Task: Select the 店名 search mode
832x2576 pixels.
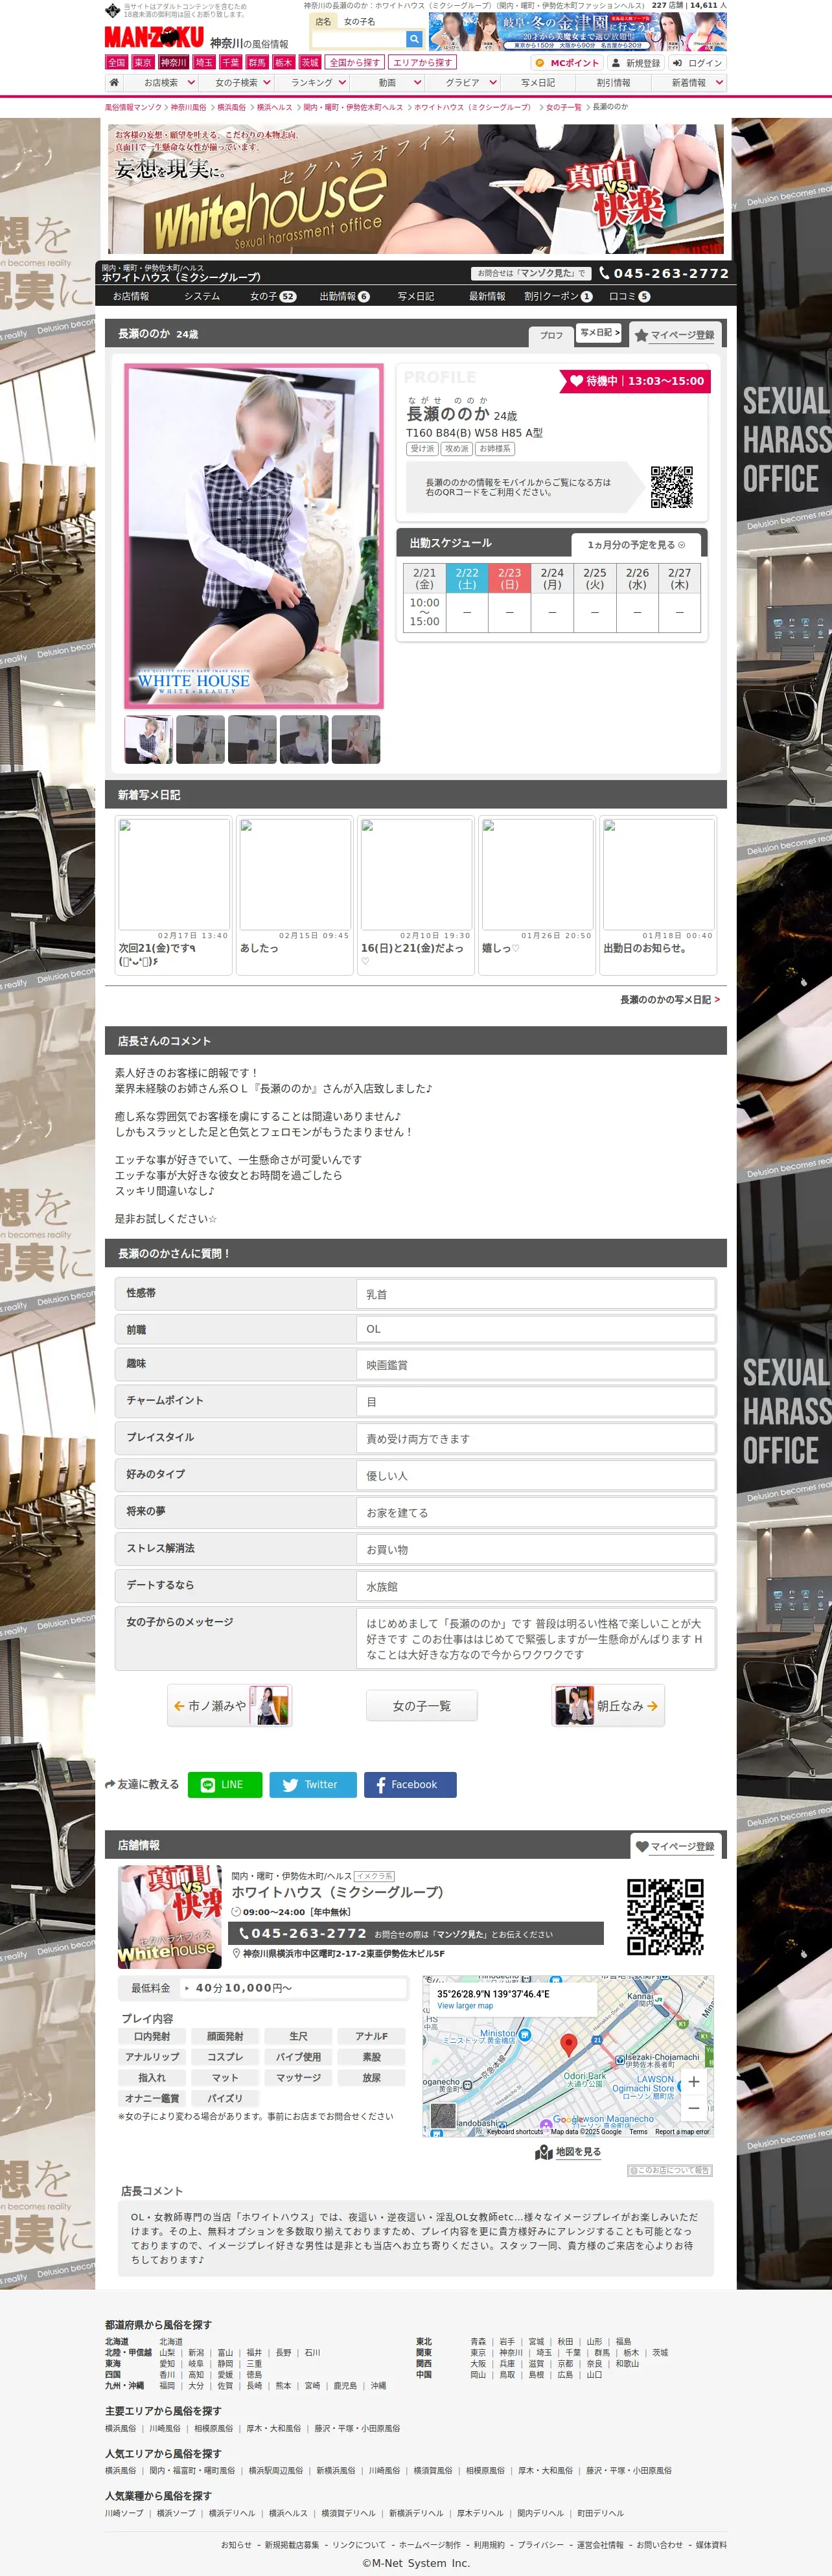Action: click(323, 21)
